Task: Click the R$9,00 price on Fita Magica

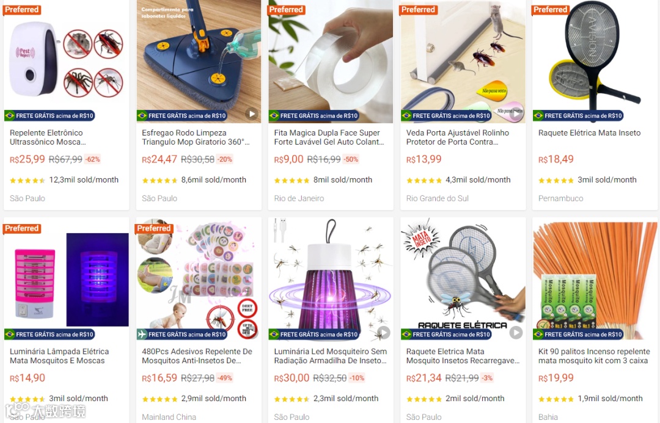Action: tap(288, 159)
